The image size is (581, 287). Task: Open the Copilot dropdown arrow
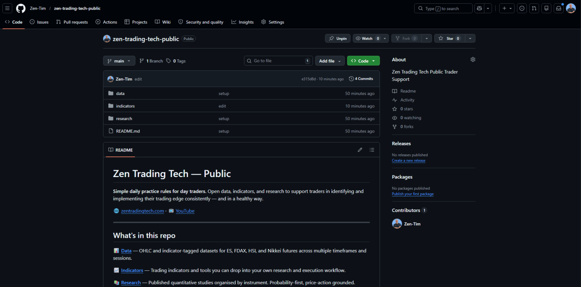(488, 8)
